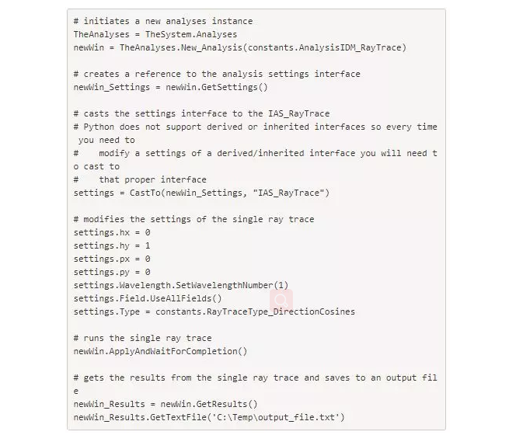The image size is (516, 435).
Task: Click the CastTo IAS_RayTrace line
Action: click(x=201, y=193)
